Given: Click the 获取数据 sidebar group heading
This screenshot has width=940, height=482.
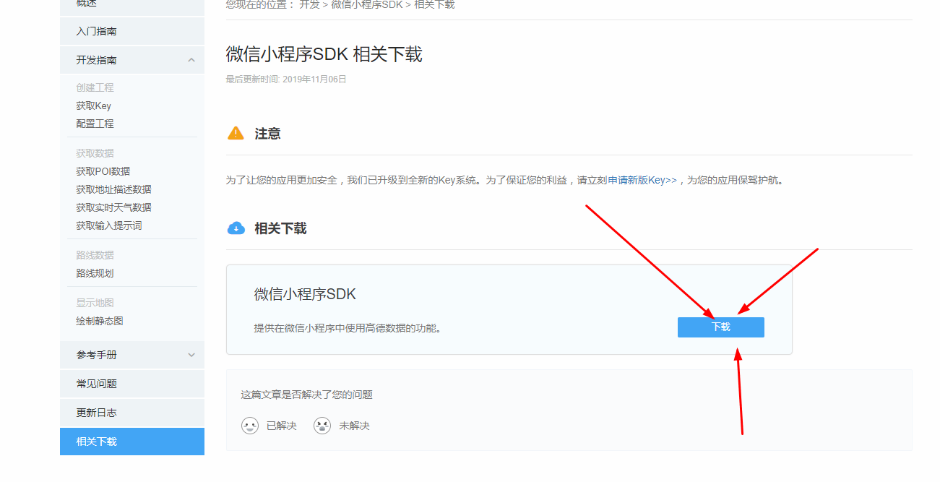Looking at the screenshot, I should click(95, 153).
